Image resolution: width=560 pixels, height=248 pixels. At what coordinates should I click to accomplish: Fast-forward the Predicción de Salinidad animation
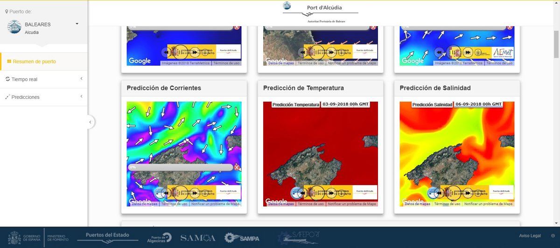pyautogui.click(x=467, y=193)
